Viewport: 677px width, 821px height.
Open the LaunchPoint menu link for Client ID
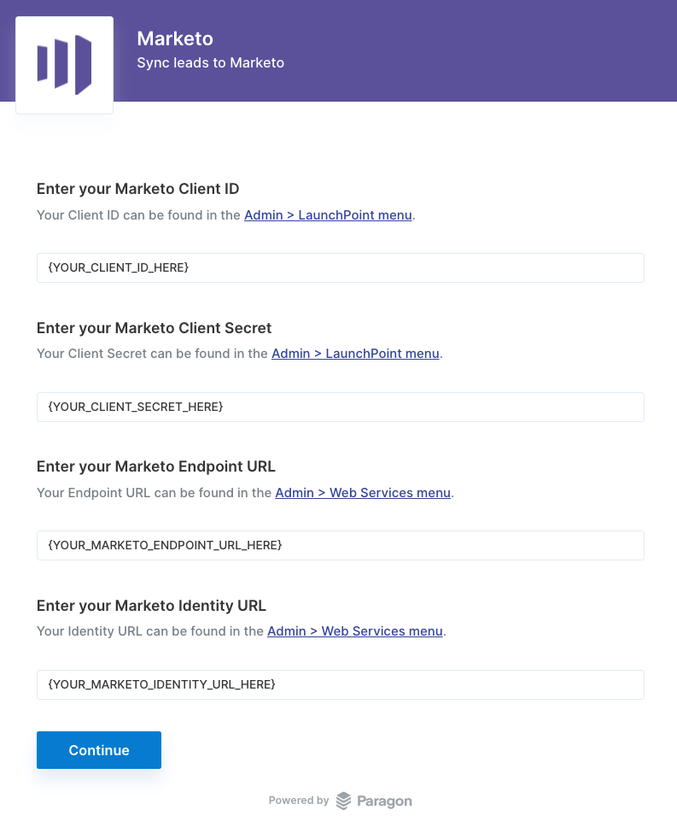(x=328, y=215)
